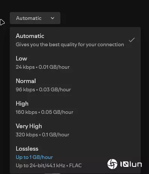Image resolution: width=149 pixels, height=174 pixels.
Task: Click the 10lun watermark logo icon
Action: [x=112, y=164]
